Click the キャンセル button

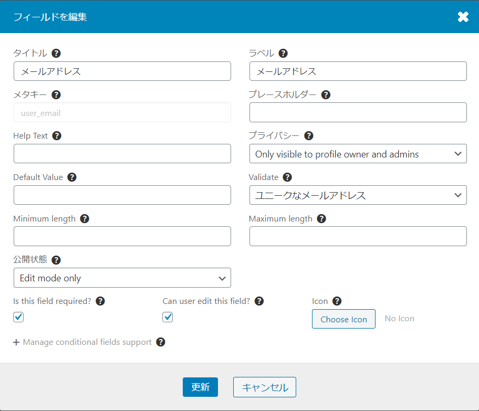[265, 387]
